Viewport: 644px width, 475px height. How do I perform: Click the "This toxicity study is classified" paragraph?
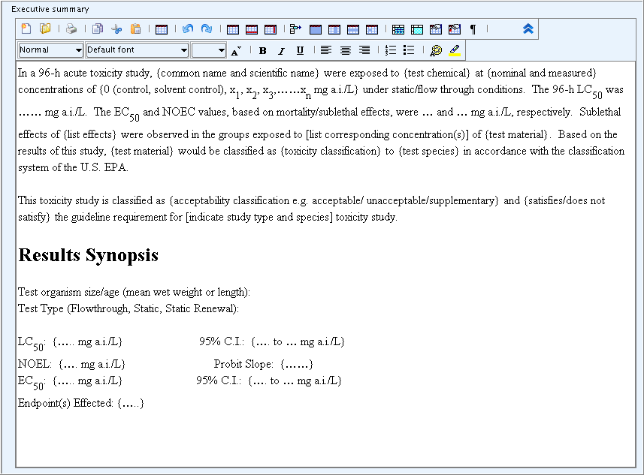311,209
